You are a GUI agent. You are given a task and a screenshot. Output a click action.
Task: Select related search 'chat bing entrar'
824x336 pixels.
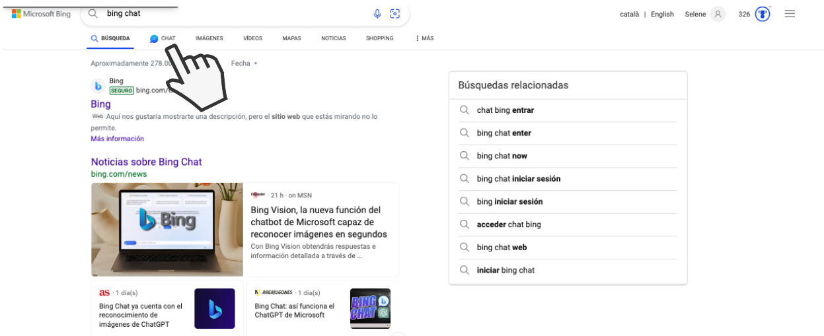point(506,110)
